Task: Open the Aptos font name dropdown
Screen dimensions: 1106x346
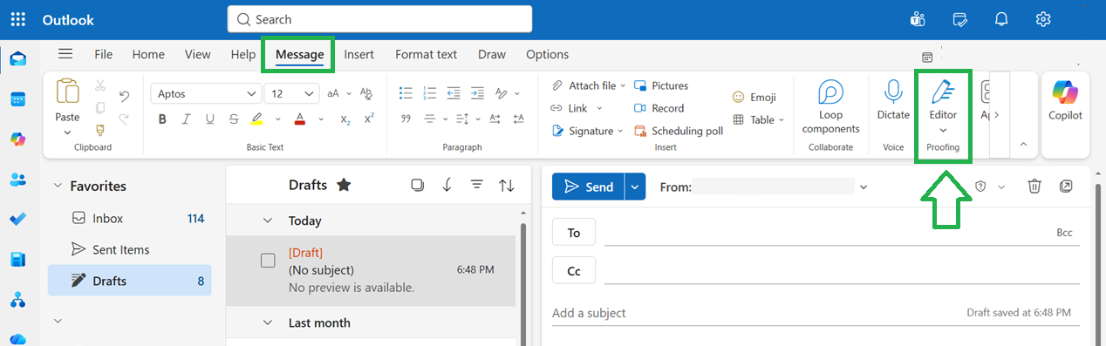Action: tap(251, 94)
